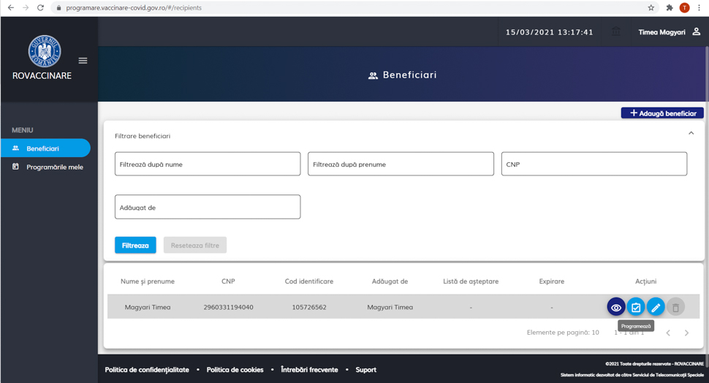
Task: Focus the CNP filter input field
Action: [594, 164]
